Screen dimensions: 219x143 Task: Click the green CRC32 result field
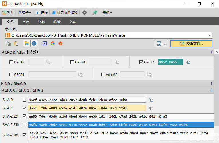(x=170, y=62)
